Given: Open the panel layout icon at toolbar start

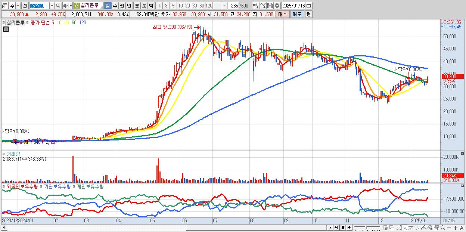Looking at the screenshot, I should click(4, 6).
